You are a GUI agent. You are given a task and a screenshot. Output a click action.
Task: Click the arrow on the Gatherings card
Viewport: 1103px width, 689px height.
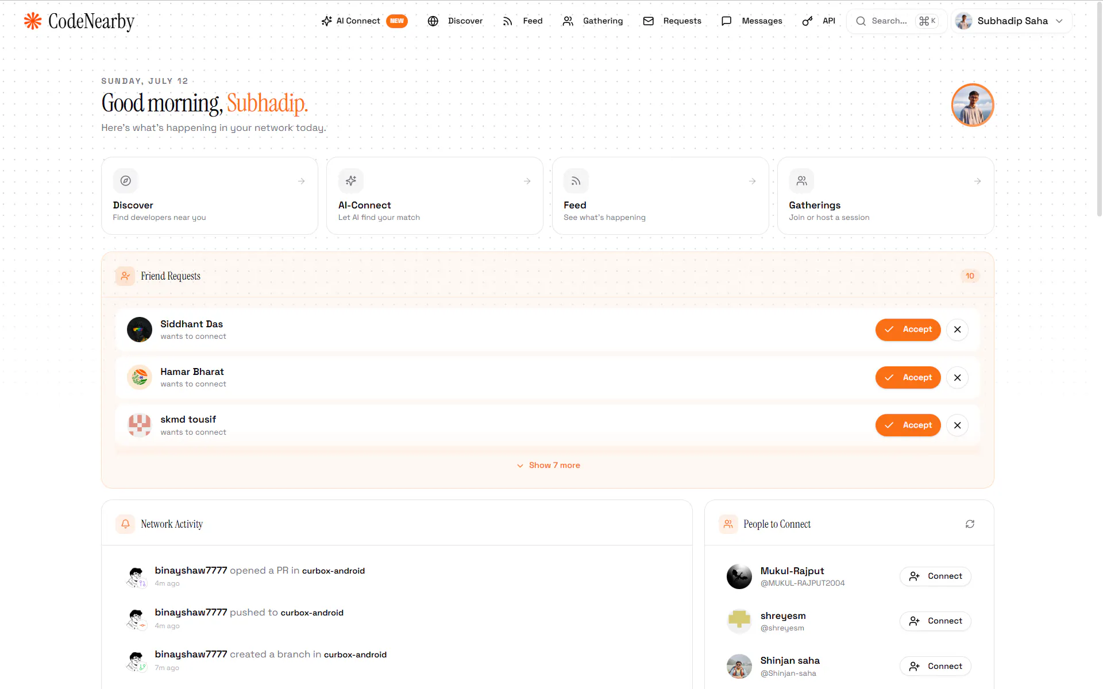pos(977,181)
